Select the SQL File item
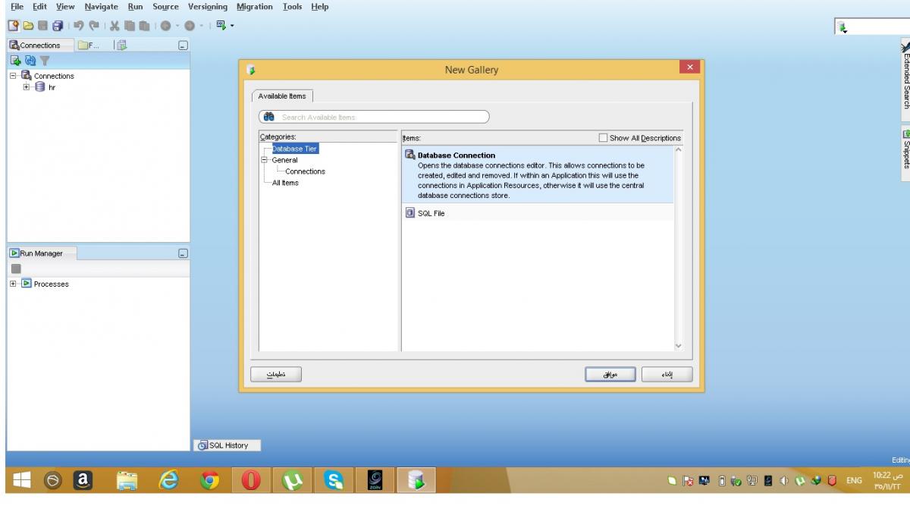The image size is (910, 512). 431,213
